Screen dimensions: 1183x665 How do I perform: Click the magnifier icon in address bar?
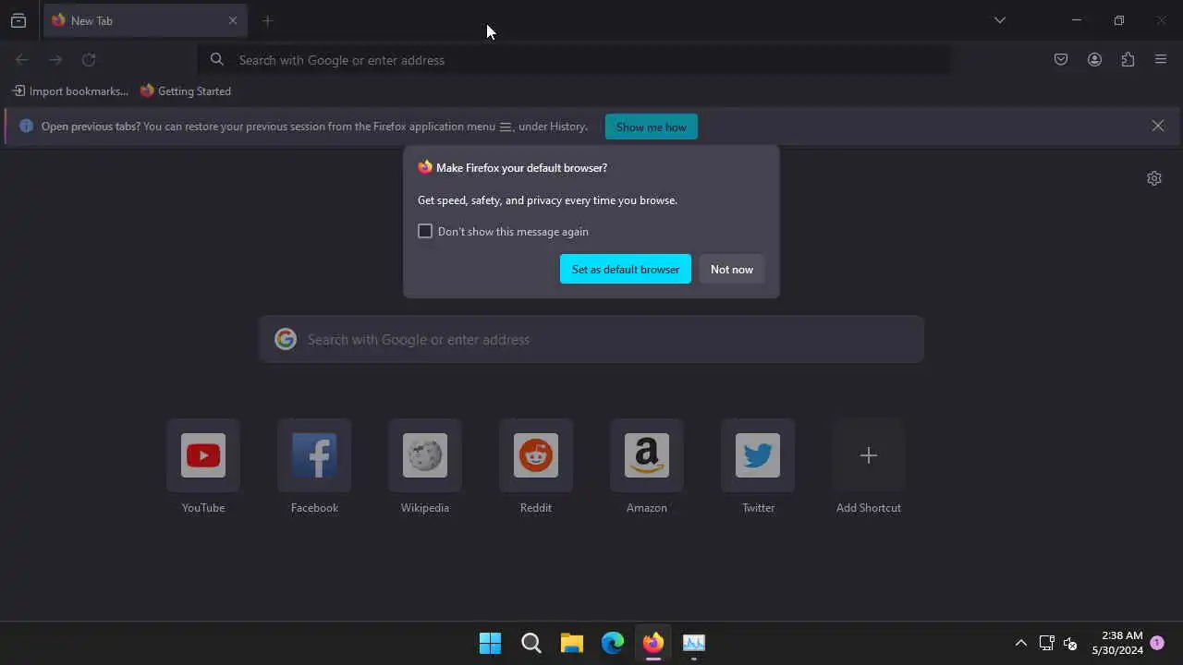(217, 60)
